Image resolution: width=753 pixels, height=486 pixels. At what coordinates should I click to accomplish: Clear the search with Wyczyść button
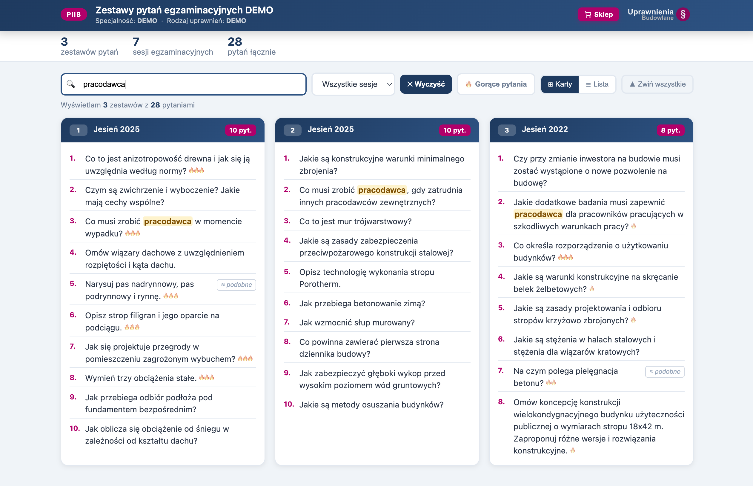pyautogui.click(x=425, y=84)
